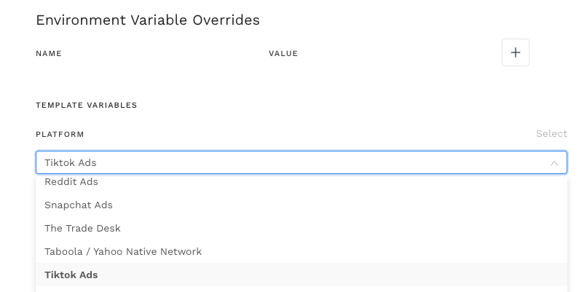Add a new environment variable row
Screen dimensions: 587x292
pos(516,53)
